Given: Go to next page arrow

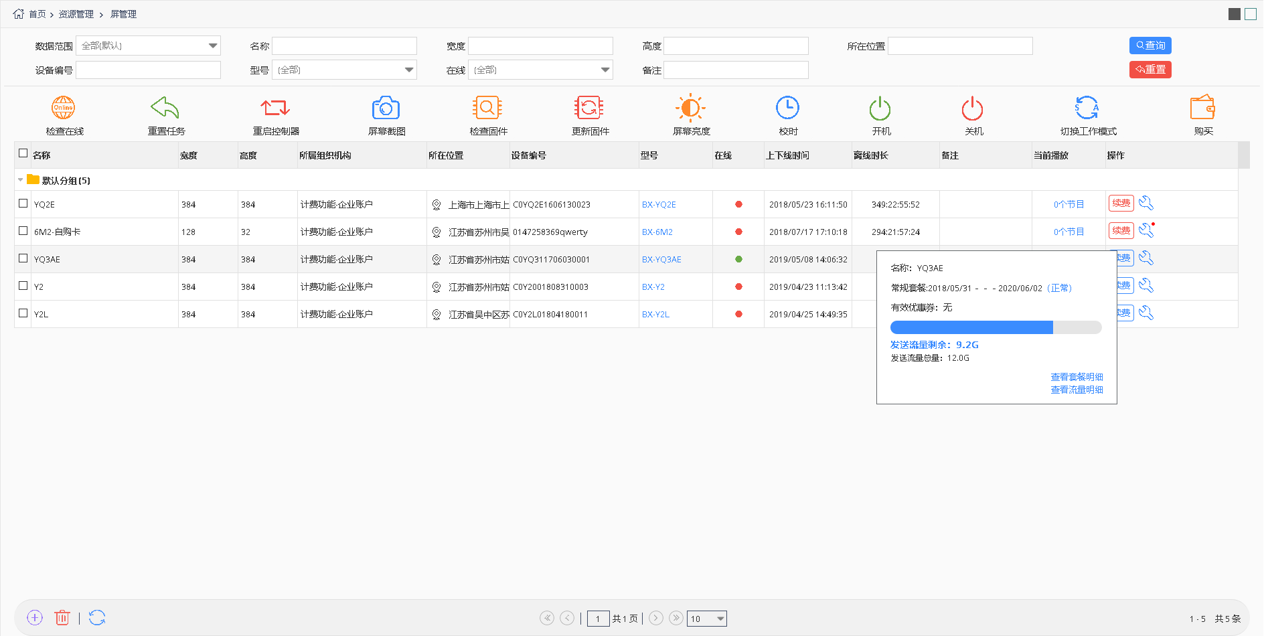Looking at the screenshot, I should (x=656, y=618).
